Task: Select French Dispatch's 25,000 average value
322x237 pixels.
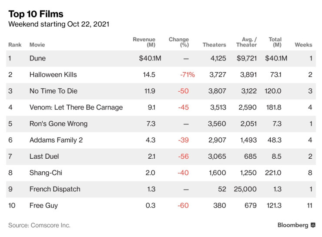Action: coord(245,189)
